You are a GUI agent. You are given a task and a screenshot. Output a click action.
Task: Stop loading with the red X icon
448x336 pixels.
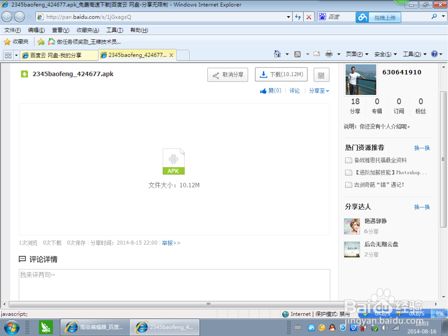309,17
